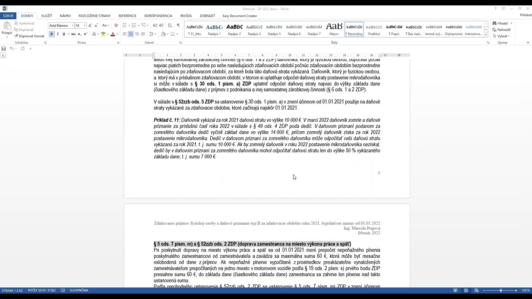This screenshot has height=299, width=532.
Task: Expand styles gallery more arrow
Action: coord(487,35)
